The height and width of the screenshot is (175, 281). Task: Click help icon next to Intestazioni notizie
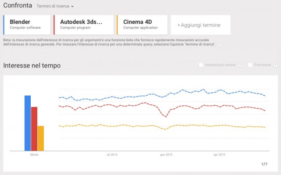pyautogui.click(x=240, y=65)
